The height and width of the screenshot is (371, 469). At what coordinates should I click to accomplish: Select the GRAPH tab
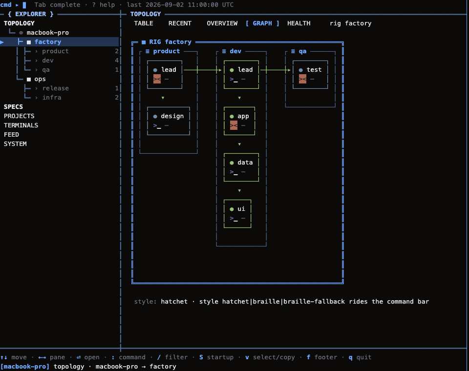click(262, 23)
